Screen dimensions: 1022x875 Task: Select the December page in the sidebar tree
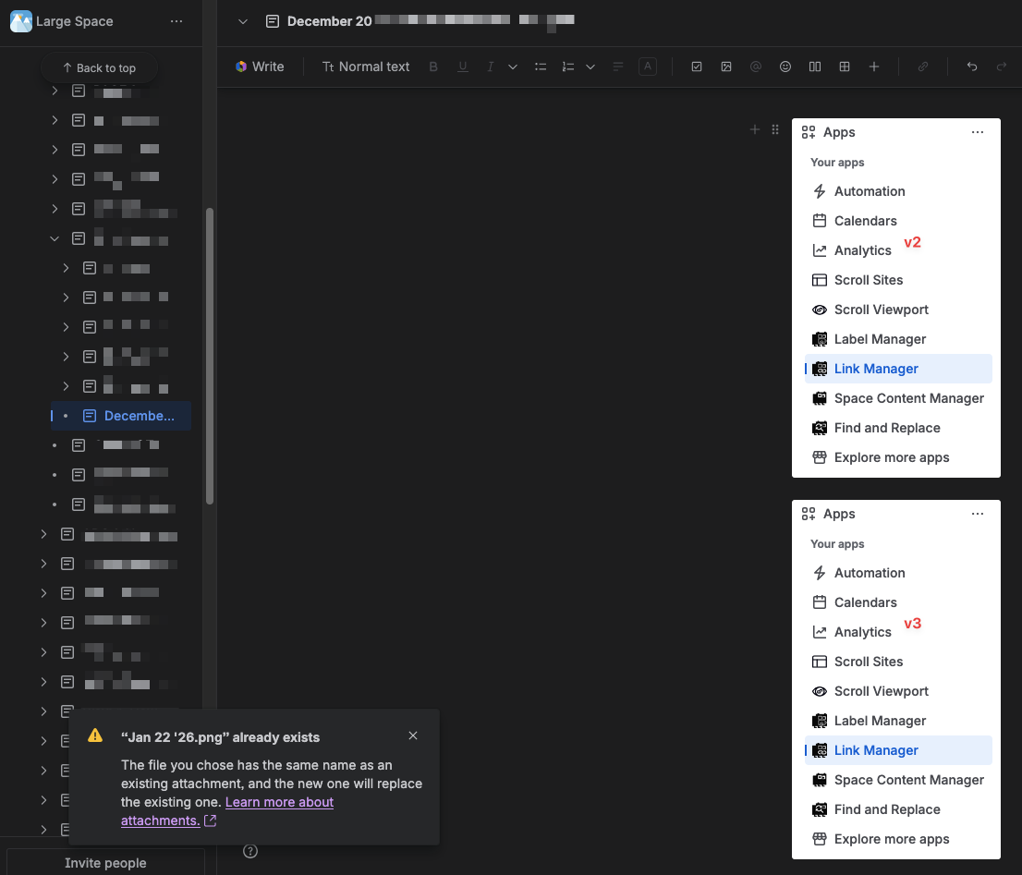(139, 416)
